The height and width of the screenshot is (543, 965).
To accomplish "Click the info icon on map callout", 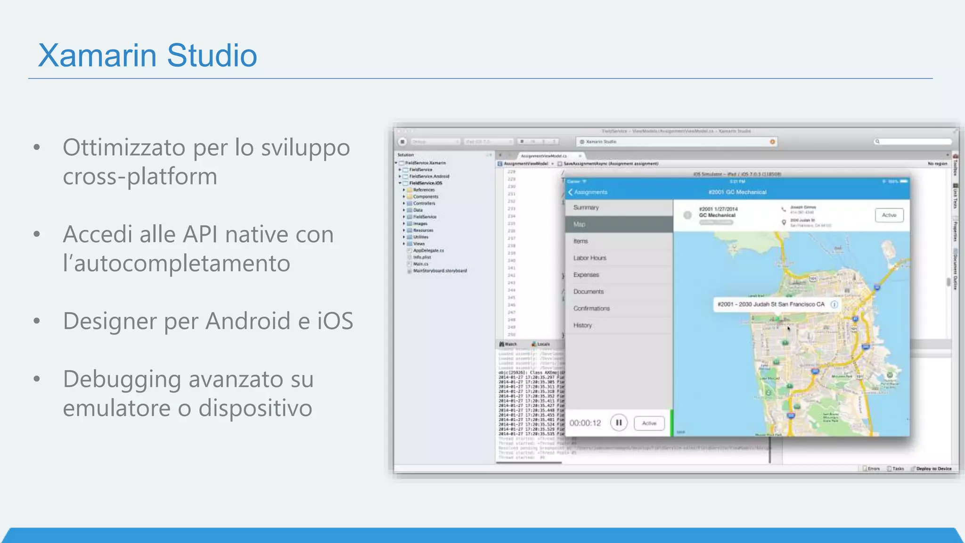I will click(x=834, y=304).
